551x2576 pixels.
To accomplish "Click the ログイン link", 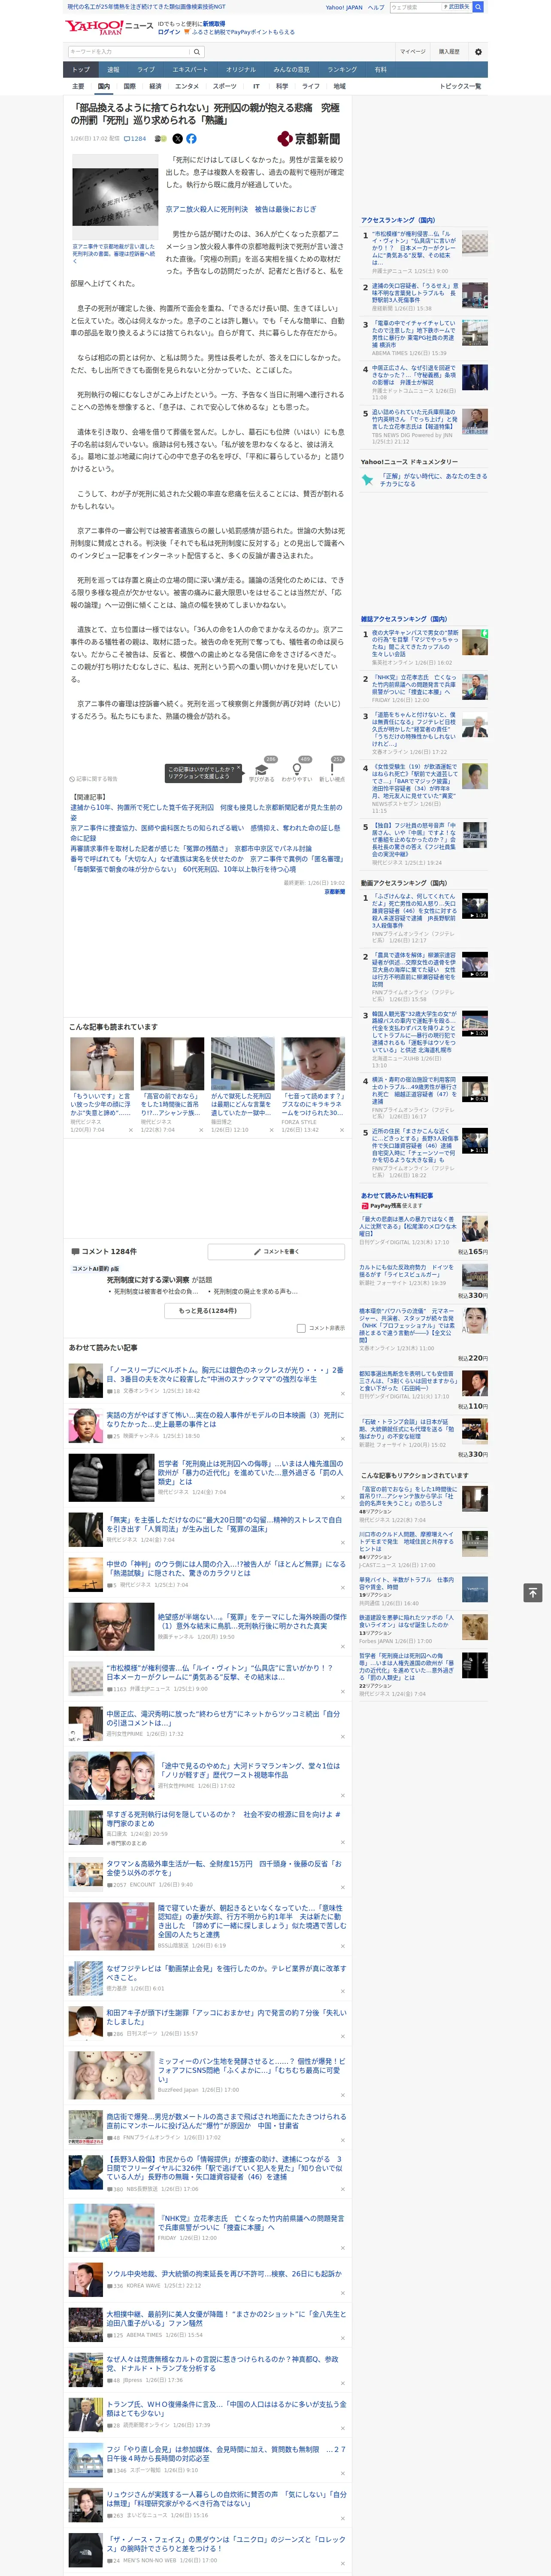I will [169, 32].
